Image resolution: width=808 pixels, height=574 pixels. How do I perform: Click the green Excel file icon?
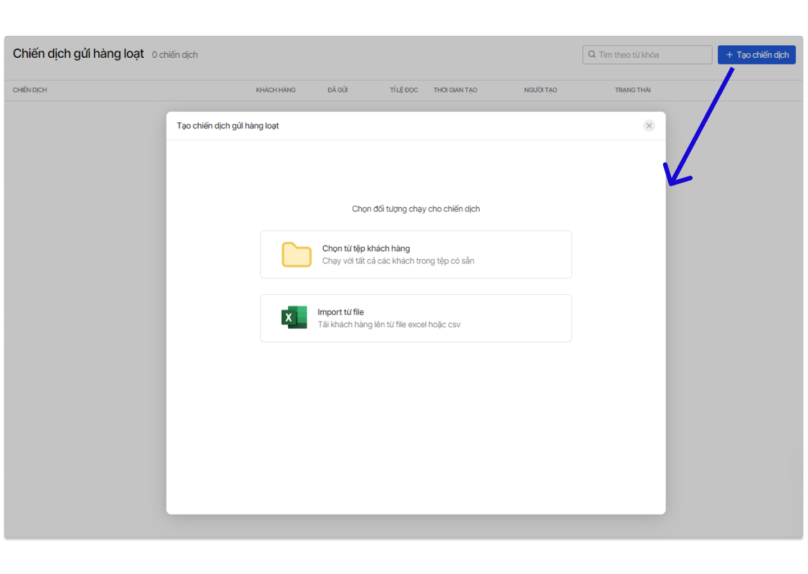point(294,318)
